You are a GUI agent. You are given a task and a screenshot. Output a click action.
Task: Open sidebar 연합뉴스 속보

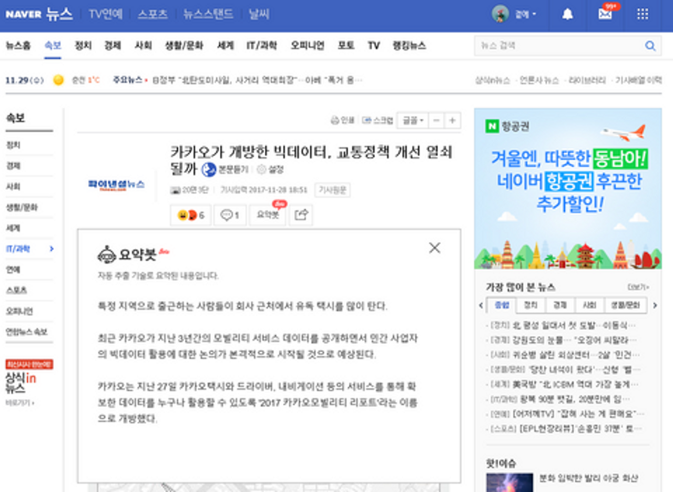click(26, 332)
